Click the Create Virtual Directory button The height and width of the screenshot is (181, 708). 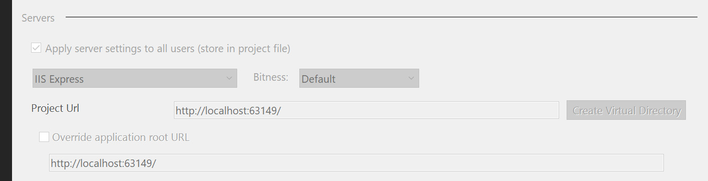click(x=626, y=110)
